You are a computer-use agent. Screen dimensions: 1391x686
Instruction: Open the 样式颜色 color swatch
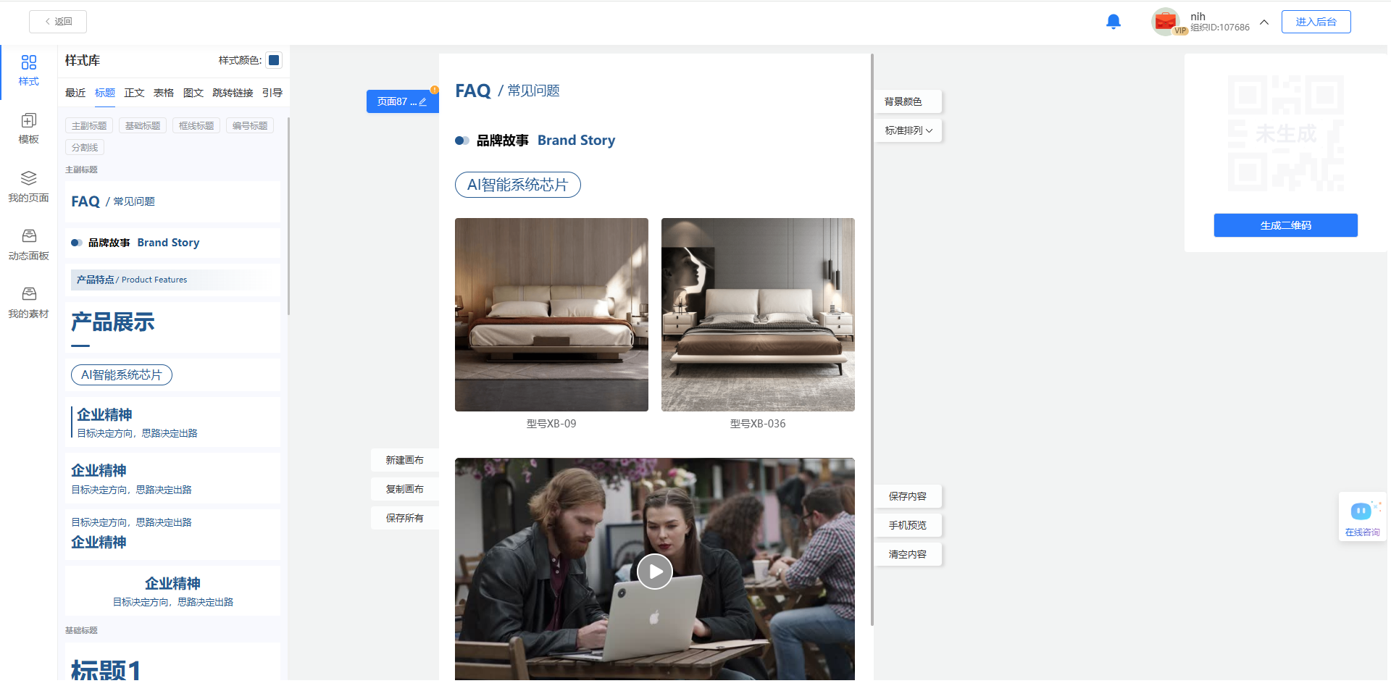(274, 60)
